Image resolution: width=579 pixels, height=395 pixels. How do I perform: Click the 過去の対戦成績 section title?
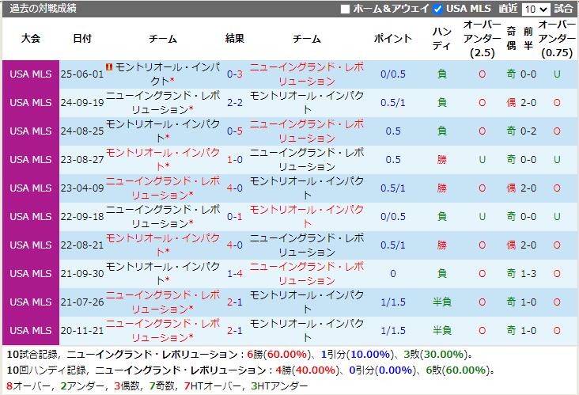point(43,9)
